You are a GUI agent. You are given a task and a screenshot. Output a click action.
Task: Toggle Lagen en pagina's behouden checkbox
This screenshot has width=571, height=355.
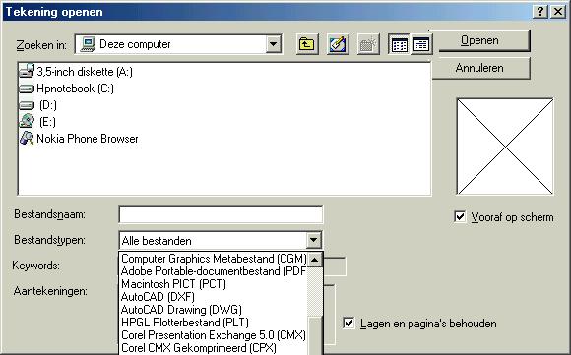349,323
